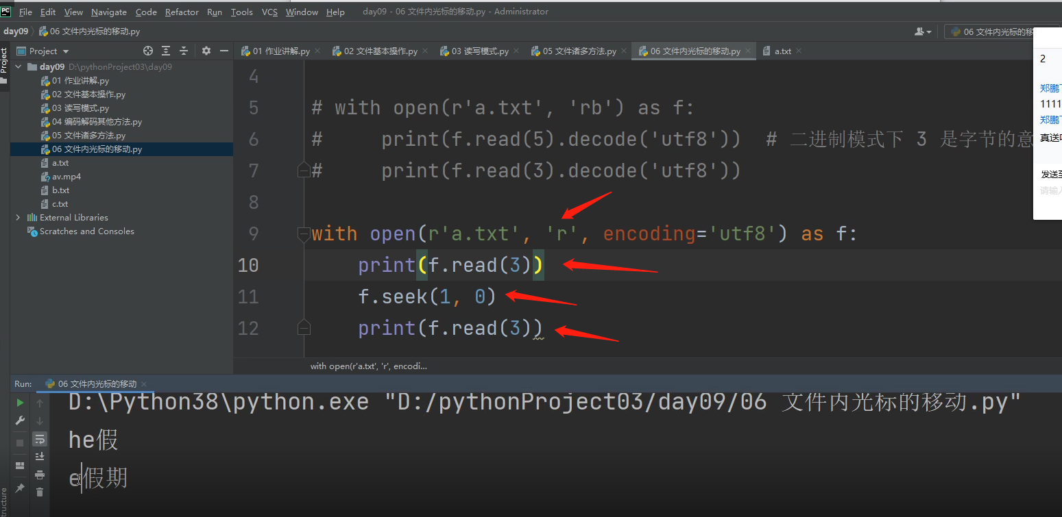
Task: Close the 06 文件内光标的移动.py editor tab
Action: coord(747,51)
